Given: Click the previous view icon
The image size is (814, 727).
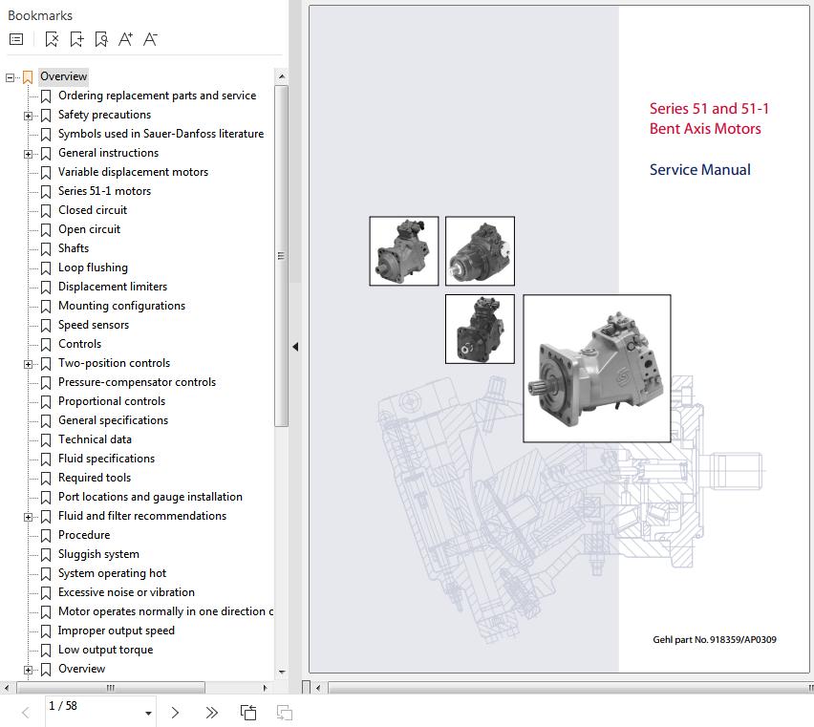Looking at the screenshot, I should (x=248, y=712).
